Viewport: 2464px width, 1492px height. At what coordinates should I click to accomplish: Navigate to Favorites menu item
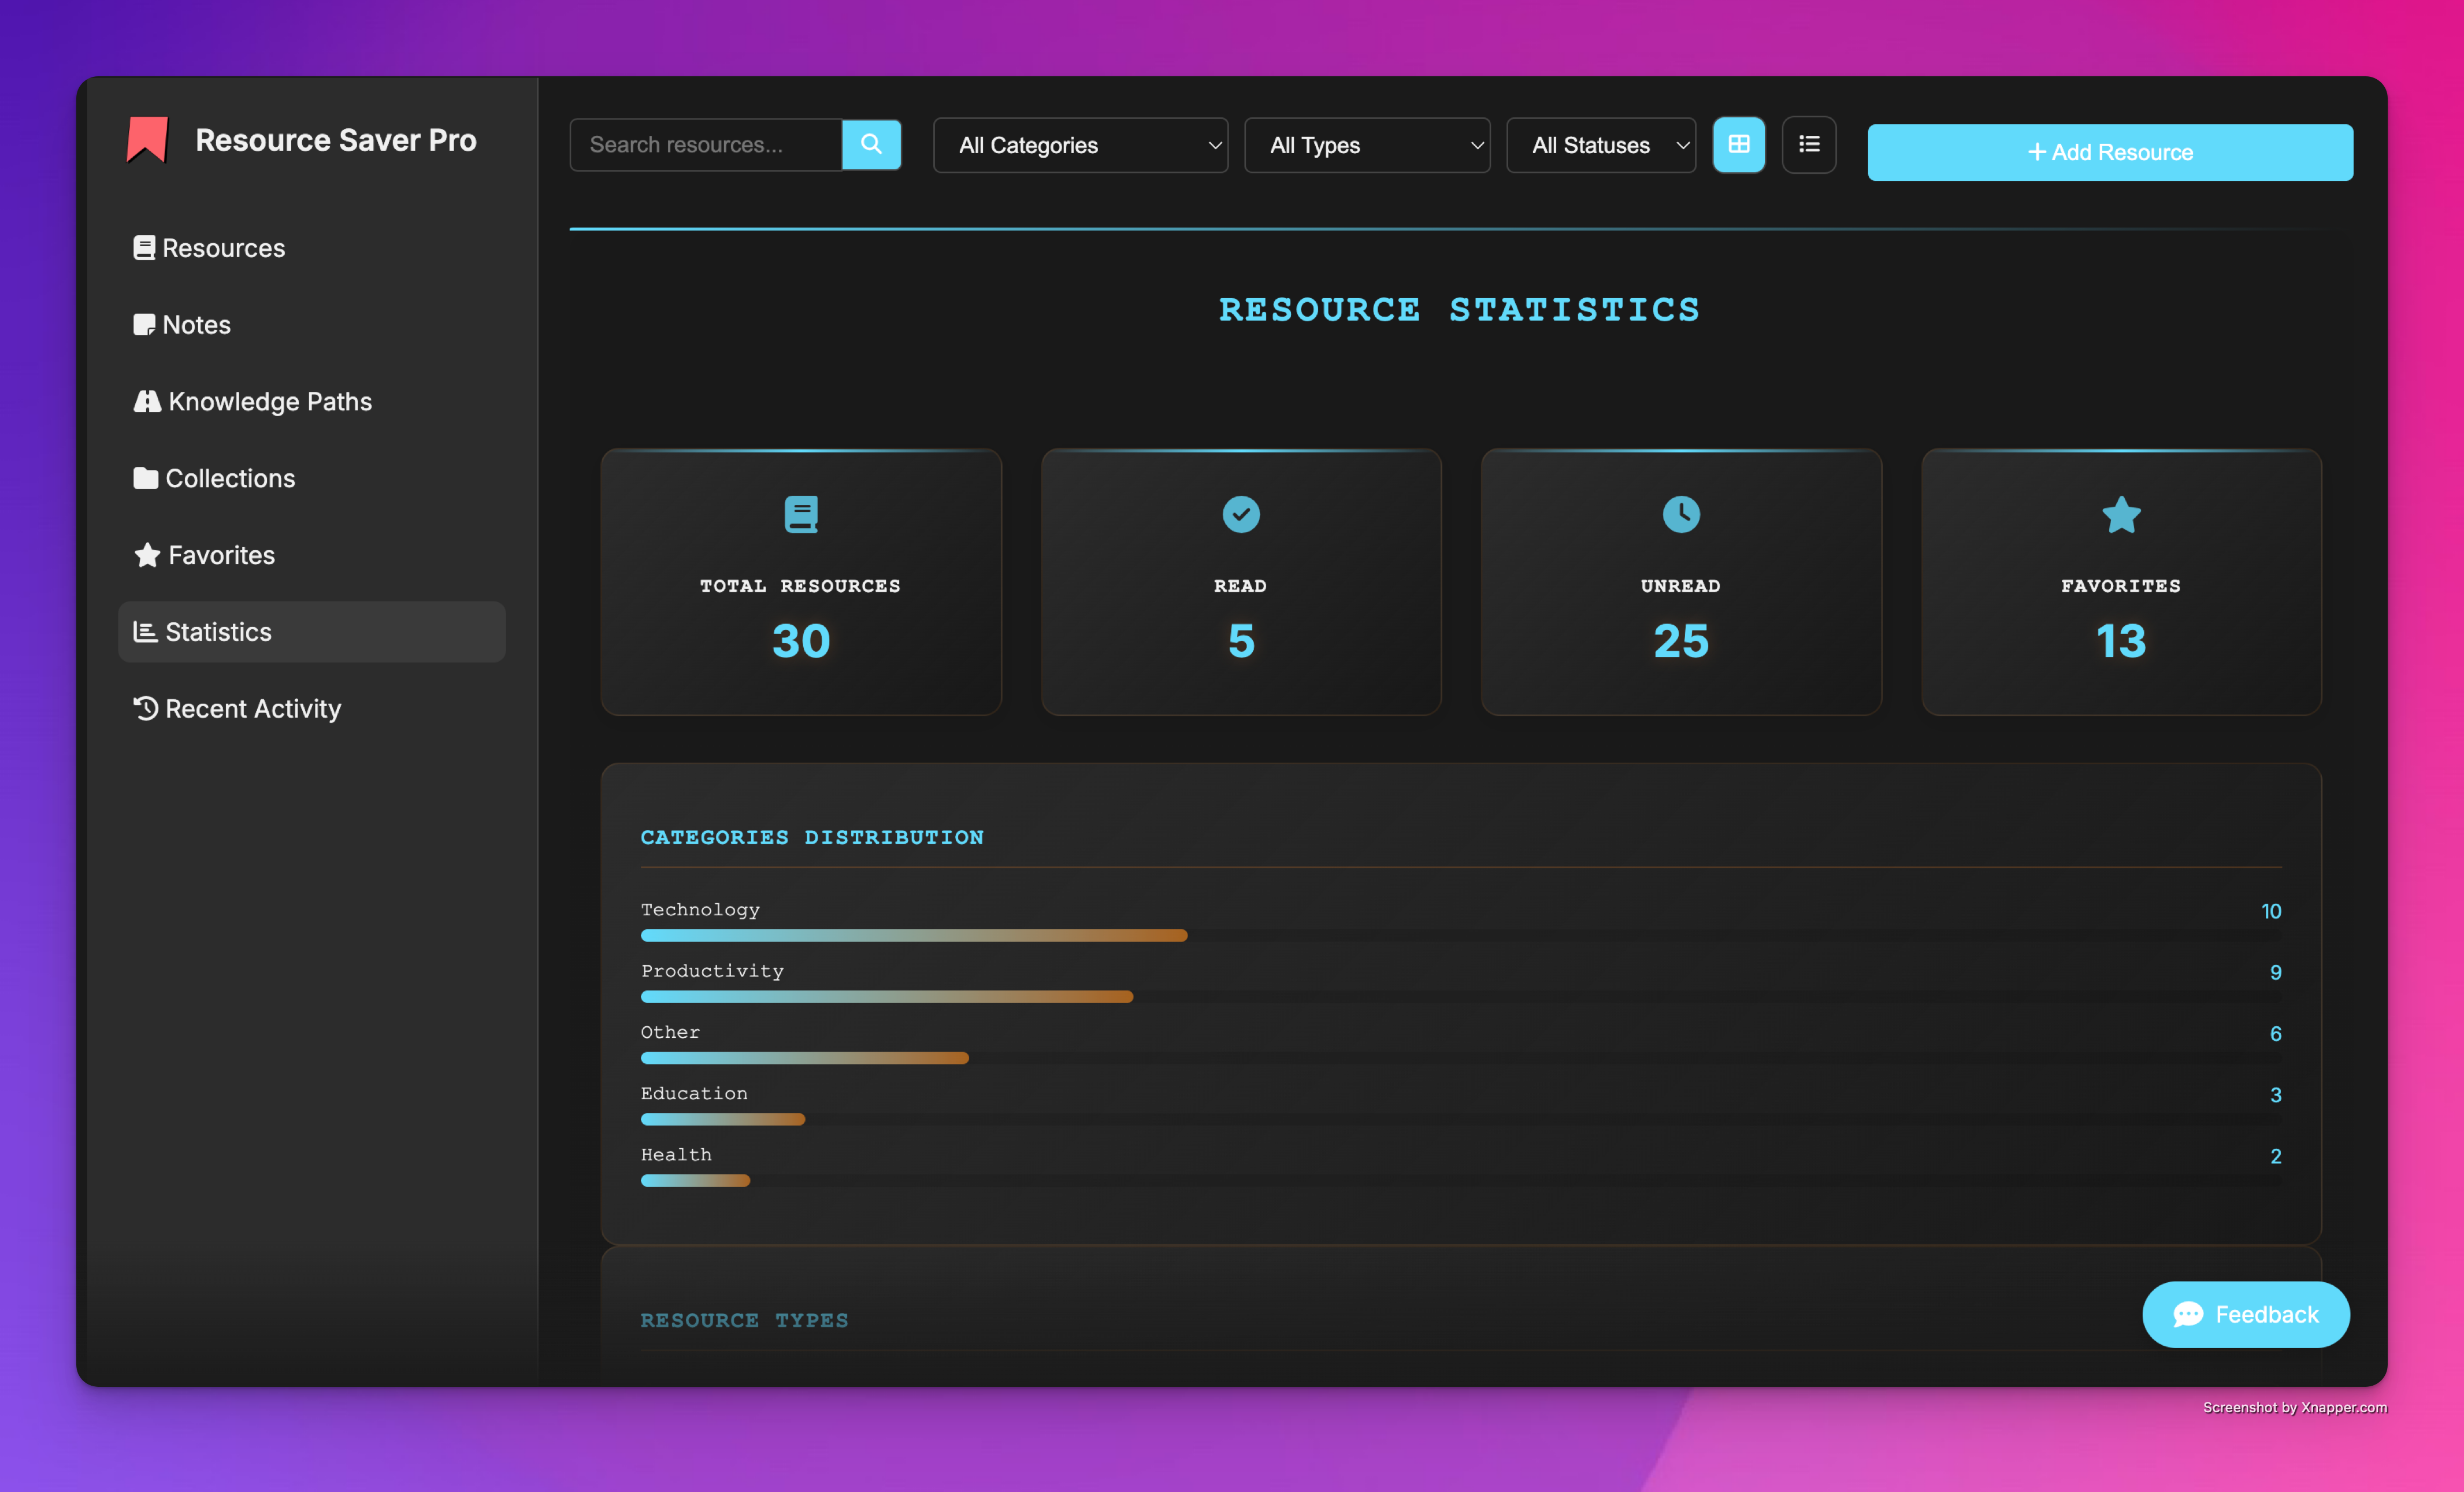click(x=218, y=554)
